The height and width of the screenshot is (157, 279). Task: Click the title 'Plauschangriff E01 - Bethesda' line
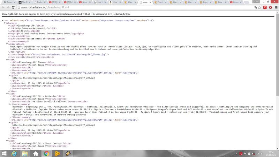pyautogui.click(x=38, y=96)
